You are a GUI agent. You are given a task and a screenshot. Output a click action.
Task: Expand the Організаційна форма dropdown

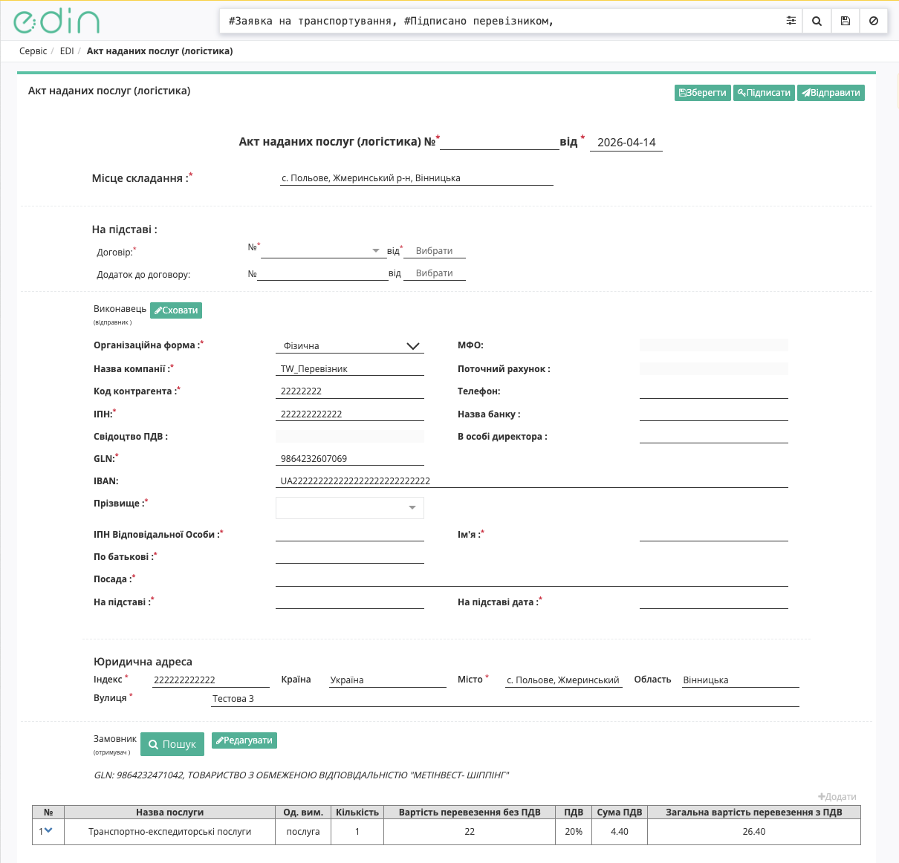pos(413,346)
